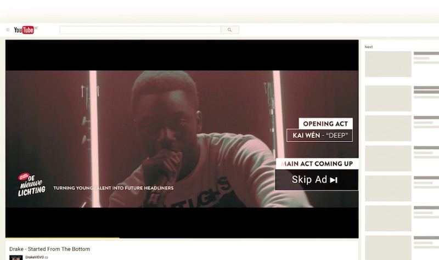Click the magnifier search button
439x260 pixels.
coord(229,30)
